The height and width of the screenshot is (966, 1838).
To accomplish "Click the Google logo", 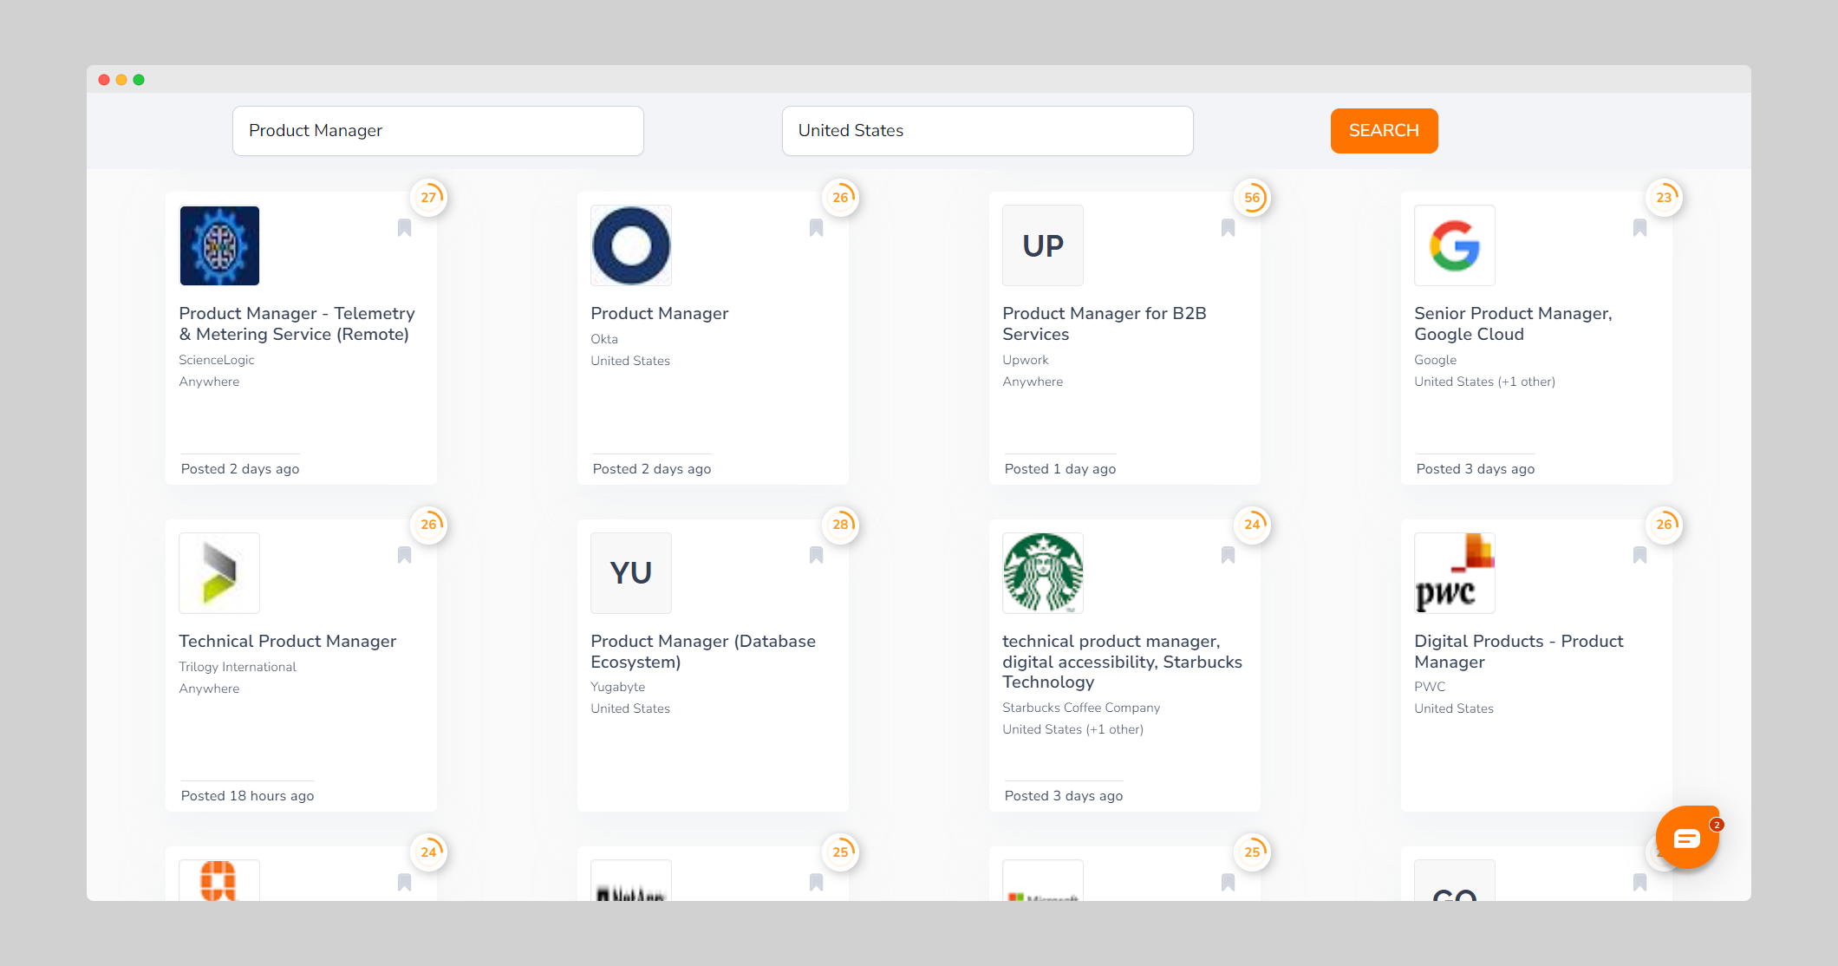I will click(x=1455, y=245).
